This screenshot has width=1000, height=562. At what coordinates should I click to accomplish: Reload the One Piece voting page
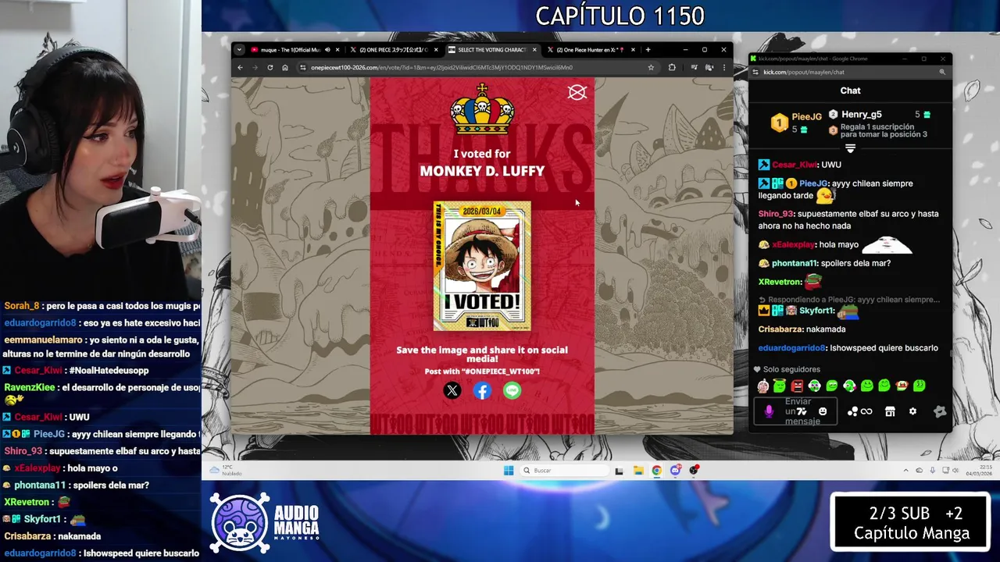tap(270, 67)
